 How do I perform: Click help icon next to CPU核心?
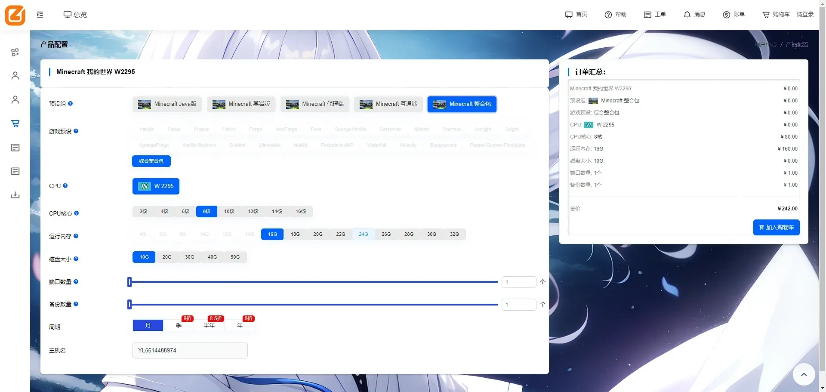click(x=77, y=213)
